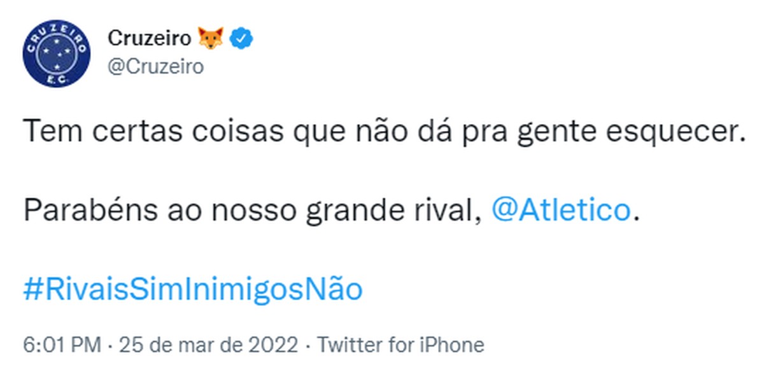764x379 pixels.
Task: Click the verified badge next to the fox emoji
Action: (x=241, y=38)
